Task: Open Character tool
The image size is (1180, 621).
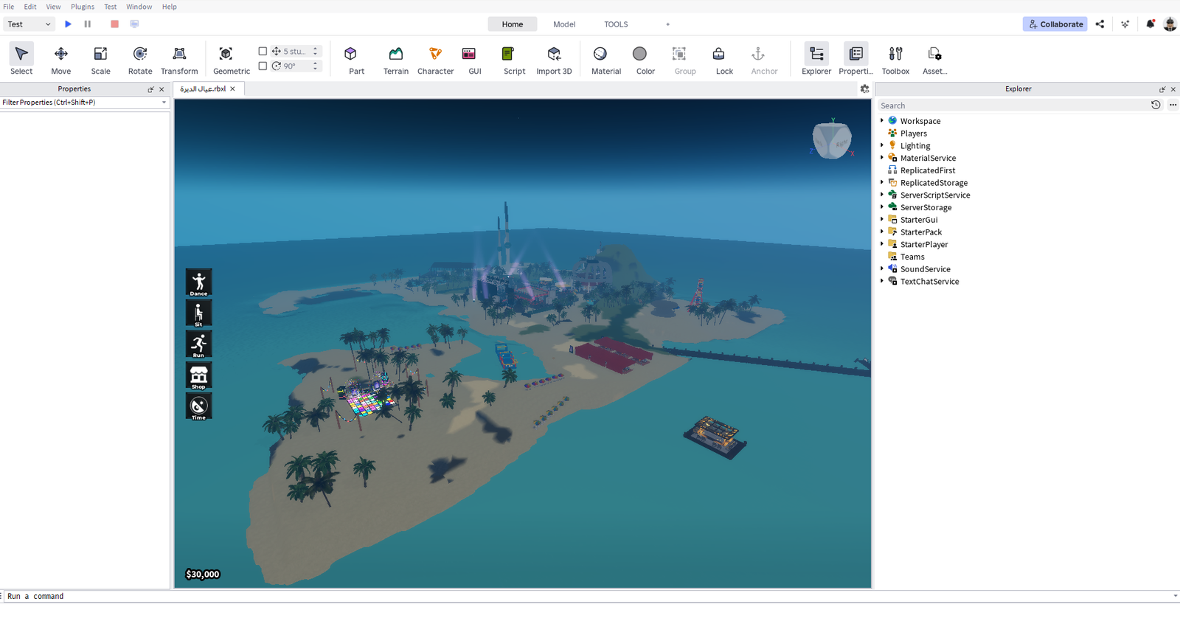Action: click(x=435, y=59)
